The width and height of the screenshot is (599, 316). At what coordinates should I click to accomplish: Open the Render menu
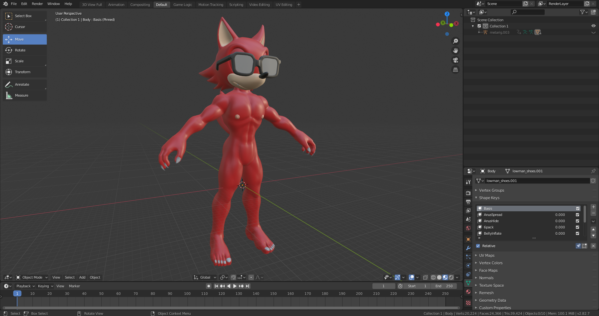point(37,4)
